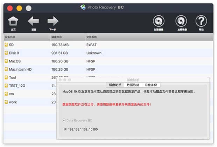Select the Tool volume icon
The width and height of the screenshot is (217, 147).
(x=6, y=77)
